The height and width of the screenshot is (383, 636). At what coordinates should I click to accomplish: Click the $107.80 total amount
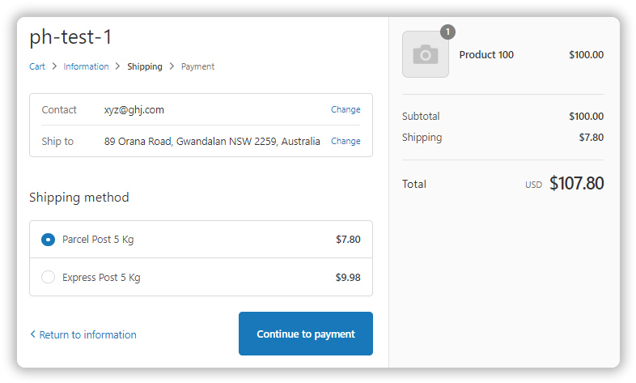click(x=576, y=183)
